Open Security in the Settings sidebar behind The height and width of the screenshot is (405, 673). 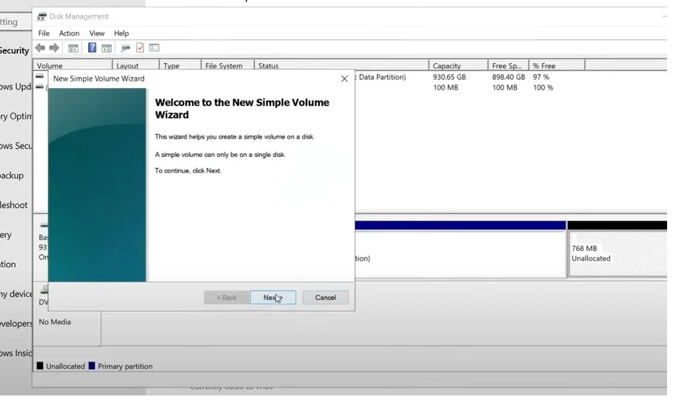click(x=14, y=50)
